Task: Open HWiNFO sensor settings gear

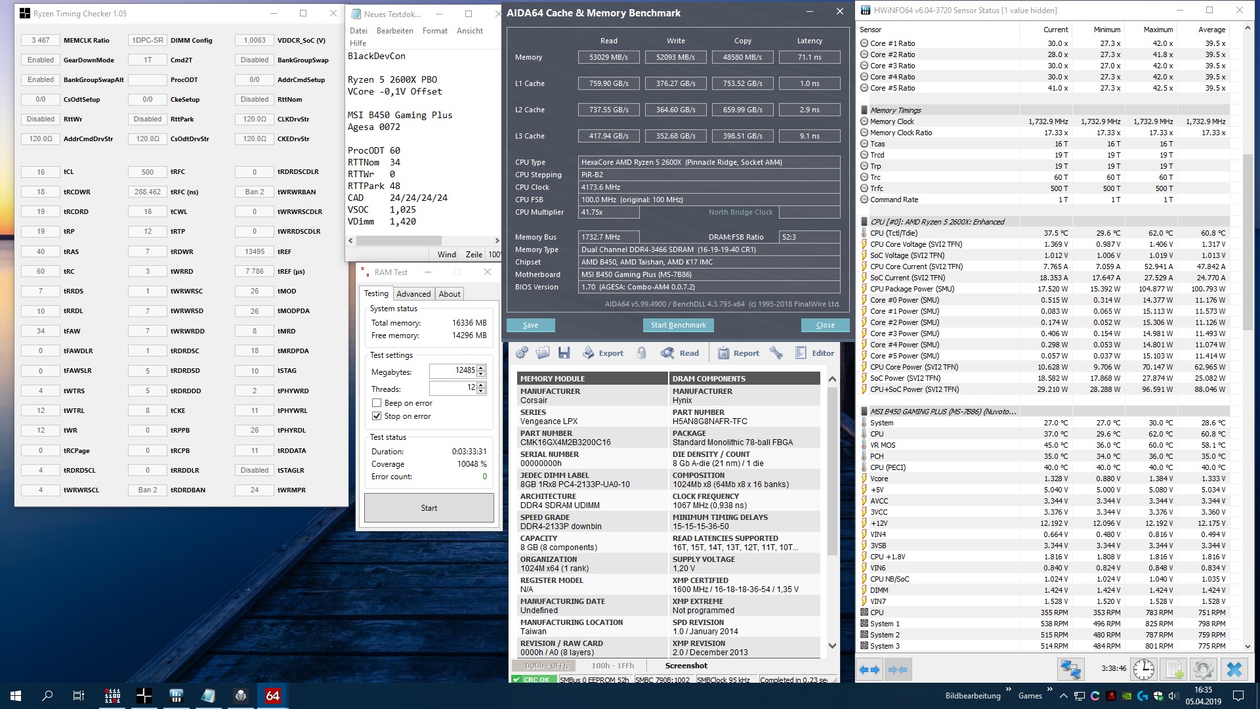Action: click(x=1203, y=670)
